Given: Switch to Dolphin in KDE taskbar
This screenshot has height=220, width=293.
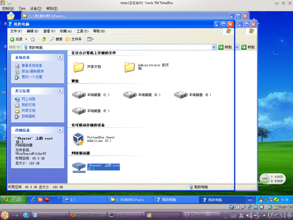Looking at the screenshot, I should [49, 215].
